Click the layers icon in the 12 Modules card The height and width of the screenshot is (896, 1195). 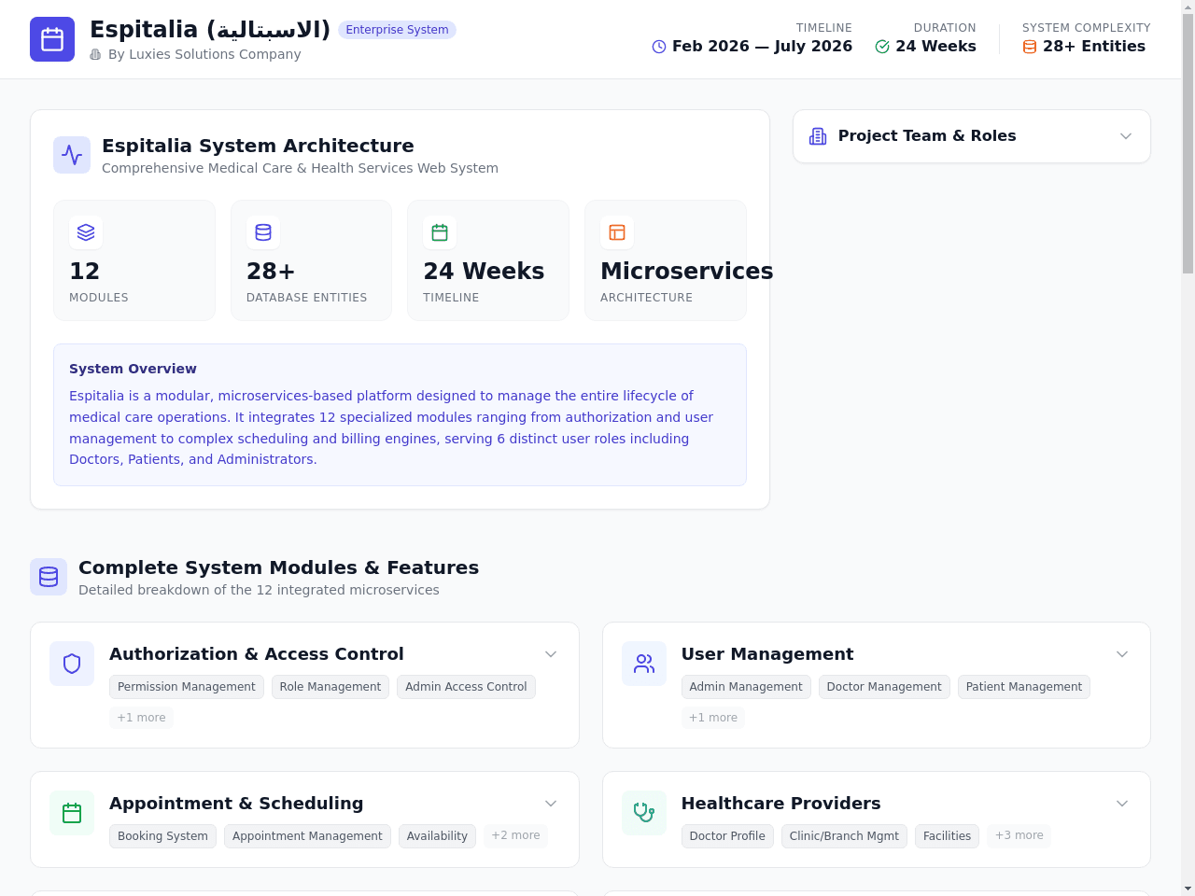coord(86,232)
